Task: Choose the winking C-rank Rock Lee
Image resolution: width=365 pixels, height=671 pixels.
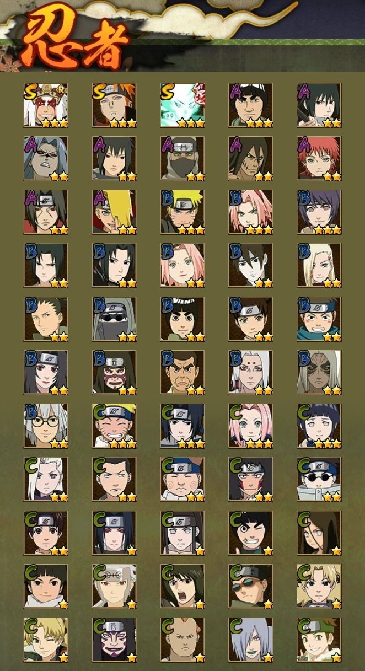Action: click(x=251, y=533)
